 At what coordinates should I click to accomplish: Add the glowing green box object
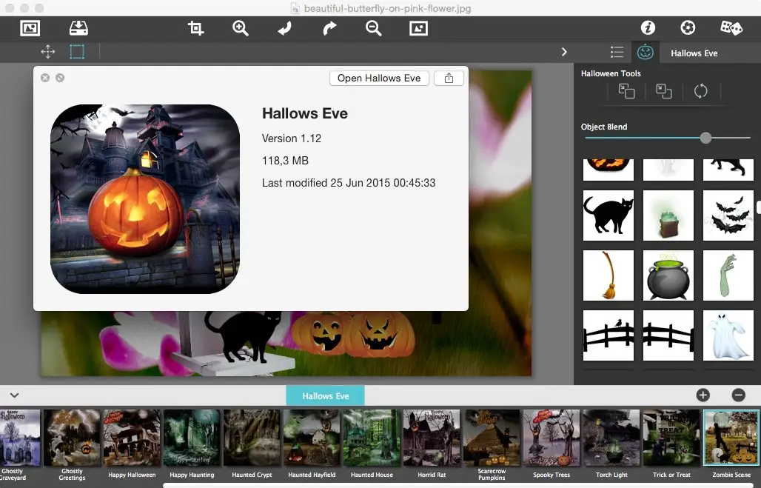668,215
